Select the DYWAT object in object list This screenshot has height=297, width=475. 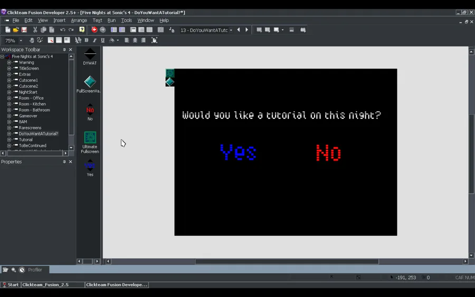(90, 56)
